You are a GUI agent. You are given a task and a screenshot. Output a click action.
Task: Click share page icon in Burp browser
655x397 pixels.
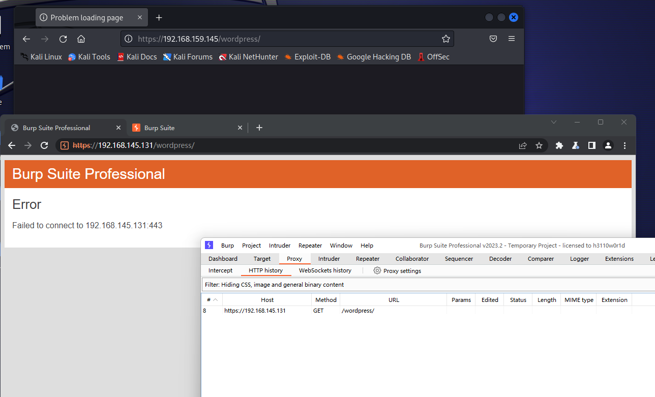click(523, 145)
